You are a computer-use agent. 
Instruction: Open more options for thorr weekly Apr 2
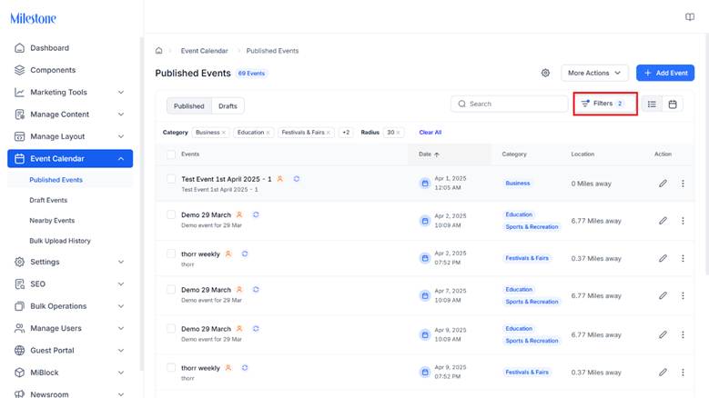pyautogui.click(x=683, y=258)
